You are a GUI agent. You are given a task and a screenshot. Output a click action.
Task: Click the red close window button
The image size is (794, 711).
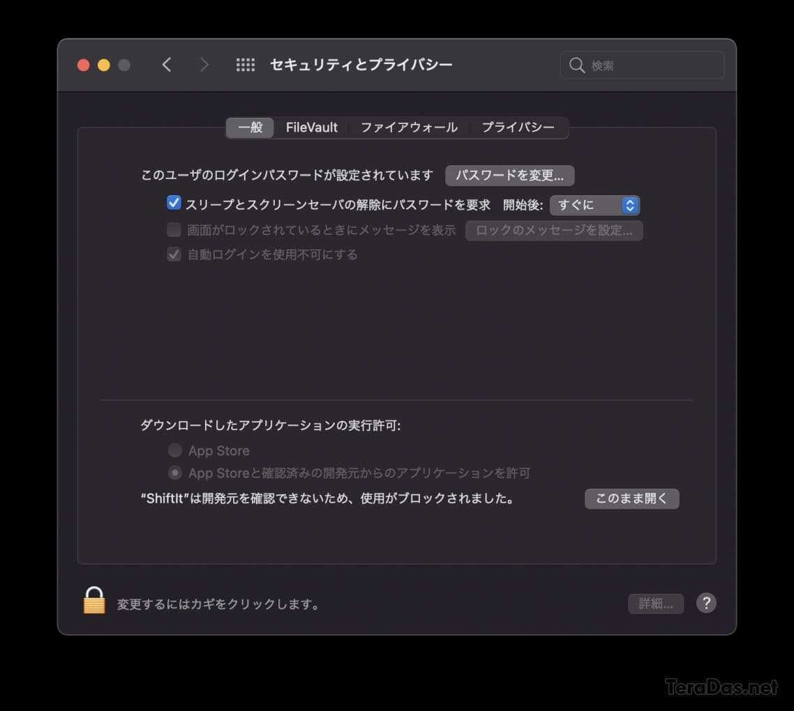(x=84, y=66)
